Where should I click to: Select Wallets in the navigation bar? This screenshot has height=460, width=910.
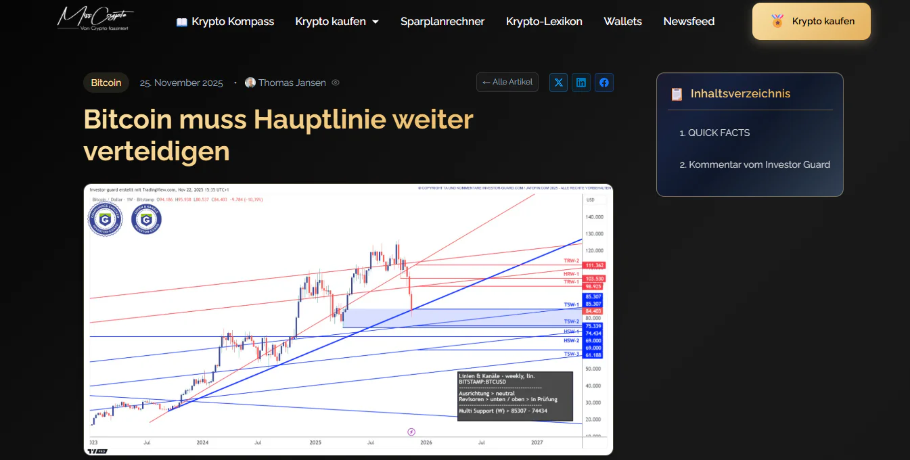tap(622, 21)
